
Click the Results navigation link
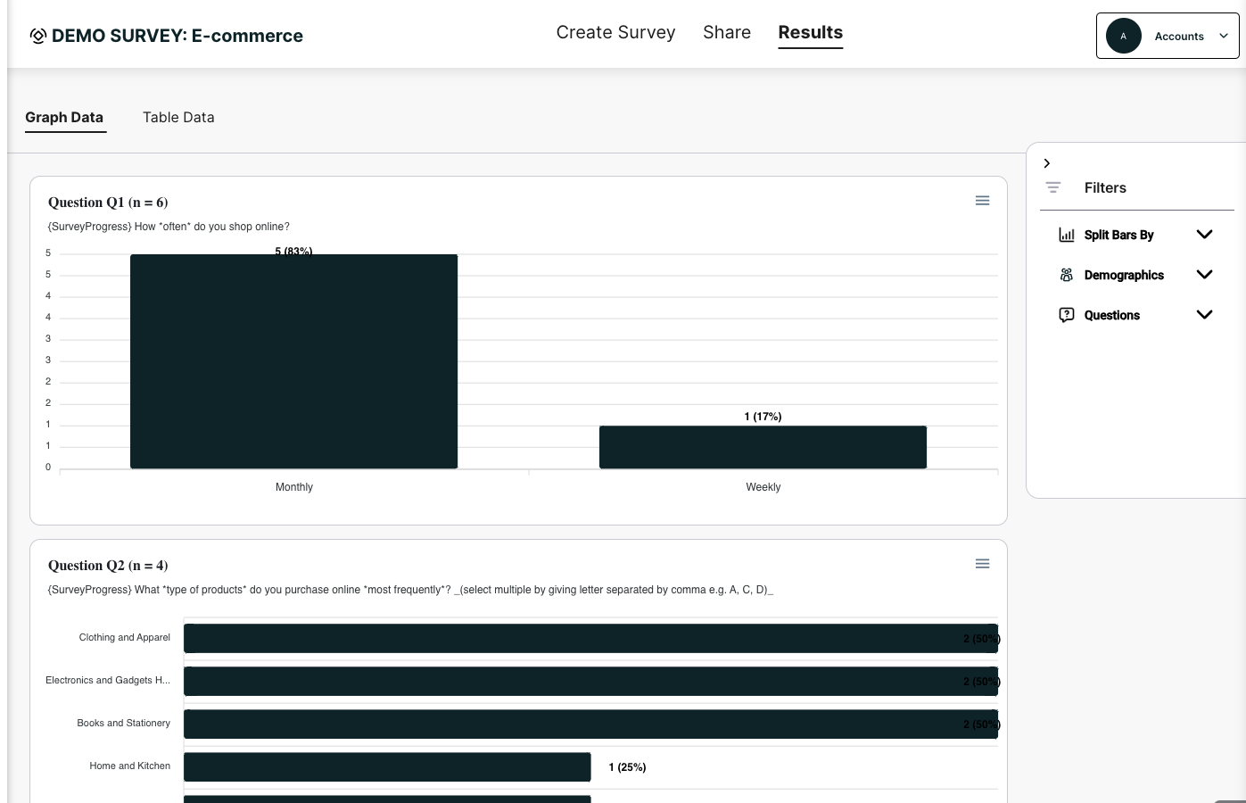pos(810,33)
